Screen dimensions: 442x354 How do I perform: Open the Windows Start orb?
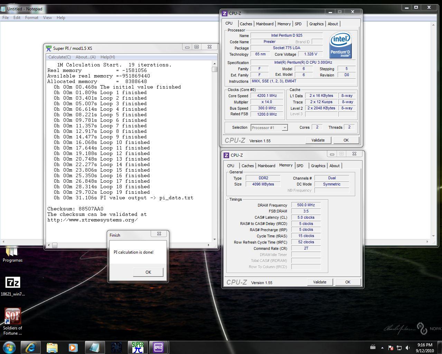click(9, 347)
